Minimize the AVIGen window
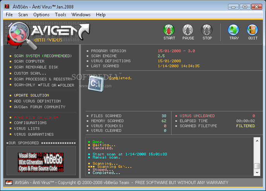 (x=233, y=7)
